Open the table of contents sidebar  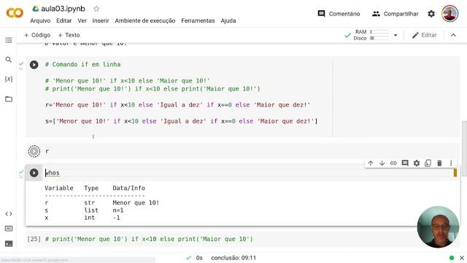point(9,40)
